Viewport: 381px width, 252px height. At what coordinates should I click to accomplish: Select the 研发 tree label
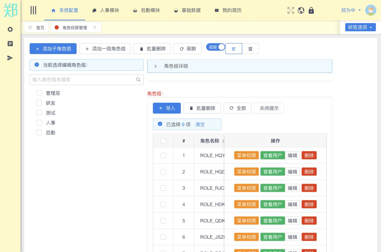coord(50,103)
